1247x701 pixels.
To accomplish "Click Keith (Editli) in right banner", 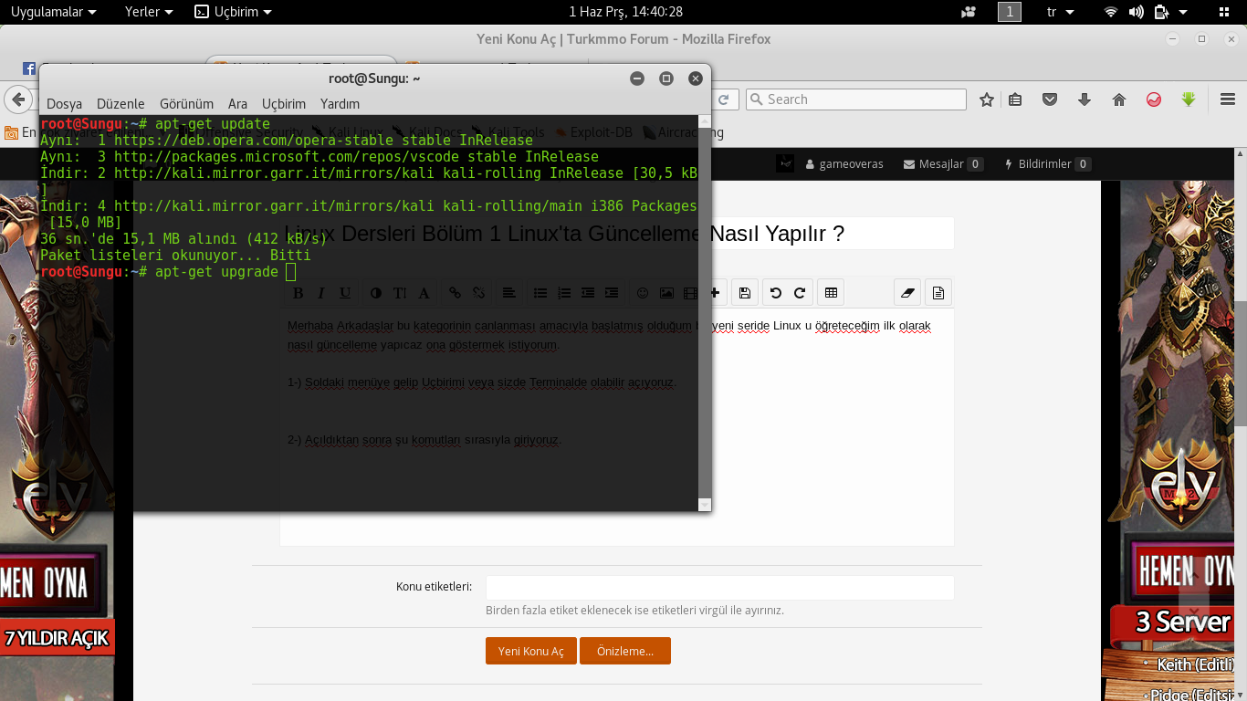I will pos(1195,664).
